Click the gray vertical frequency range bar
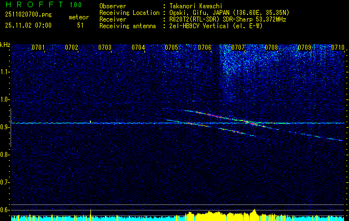 click(x=11, y=128)
